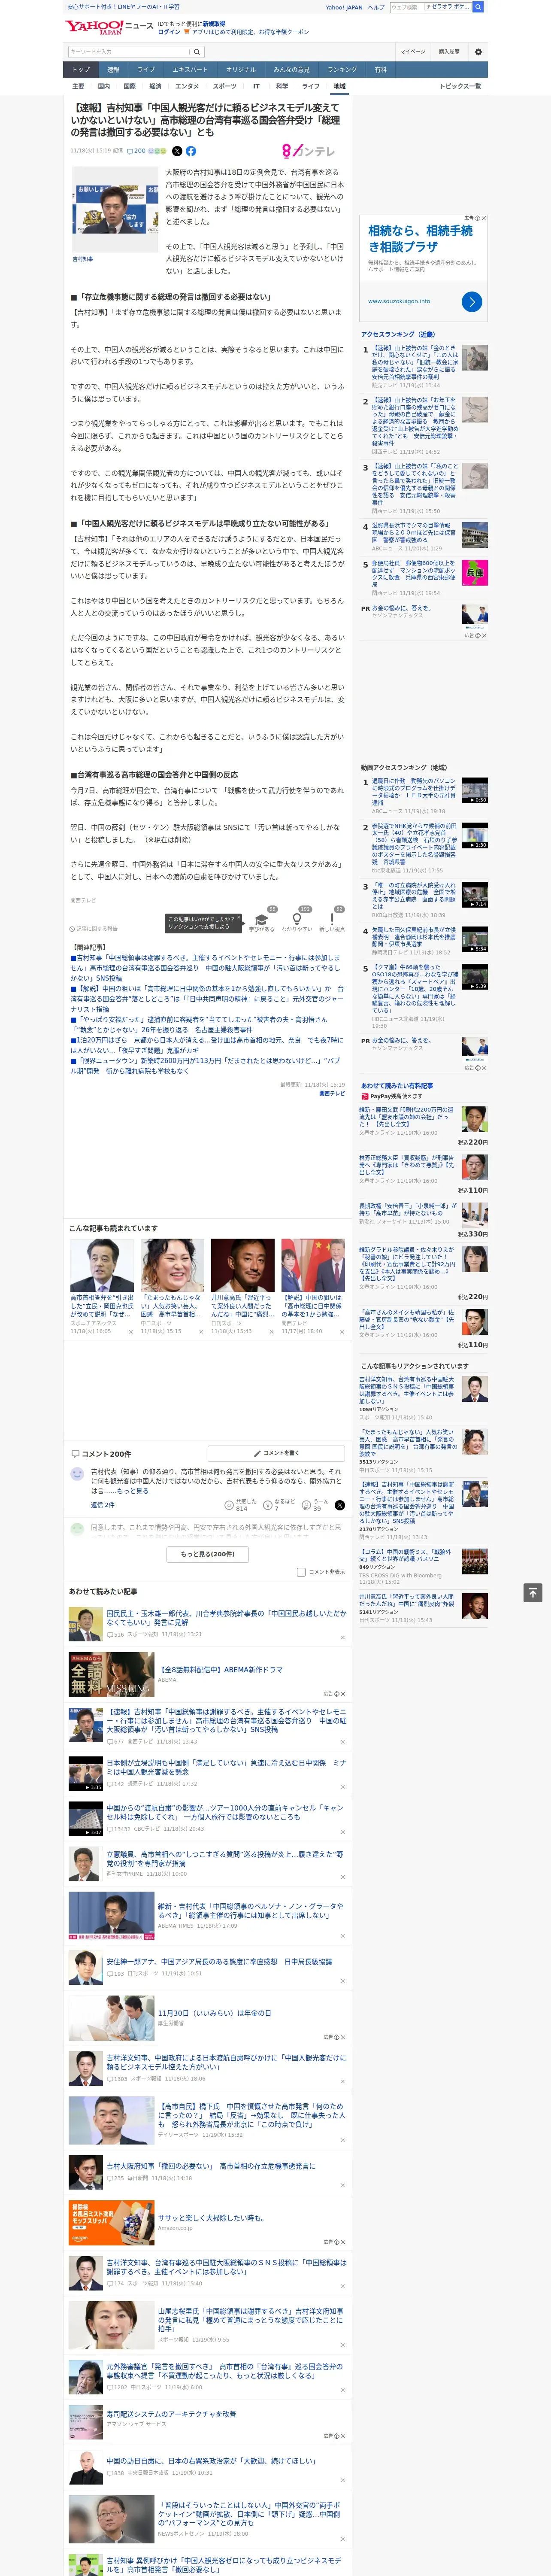Viewport: 551px width, 2576px height.
Task: Click the 吉村知事 press conference photo
Action: pos(115,210)
